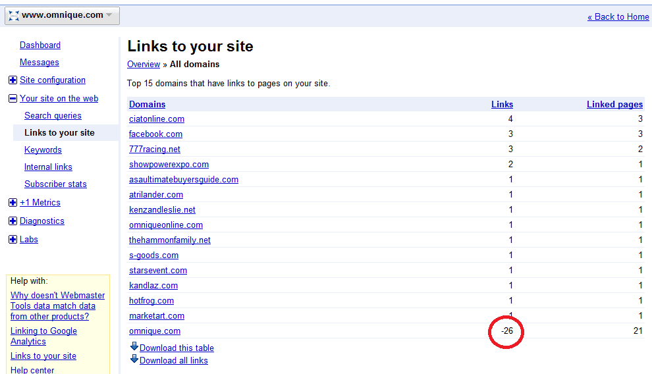Click the Back to Home link
Viewport: 652px width, 374px height.
(618, 17)
